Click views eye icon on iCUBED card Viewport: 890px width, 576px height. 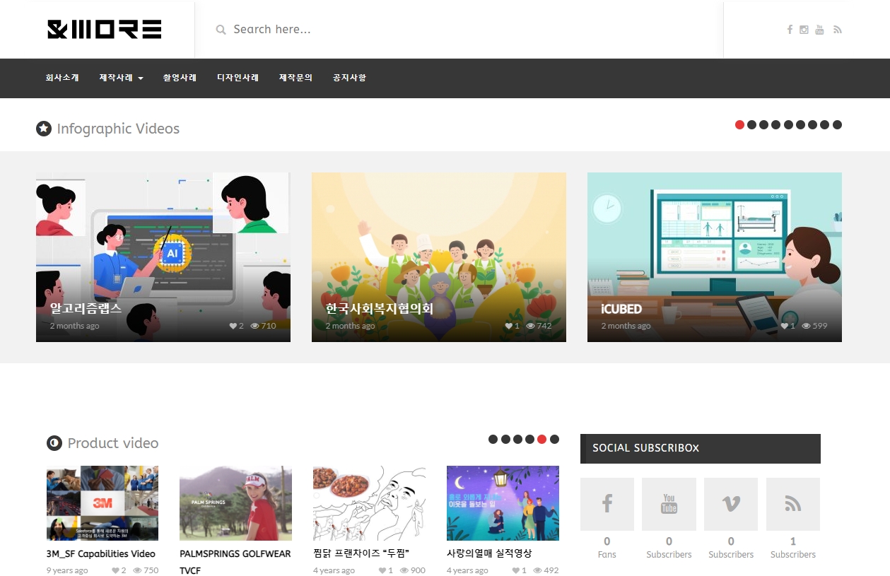tap(806, 326)
